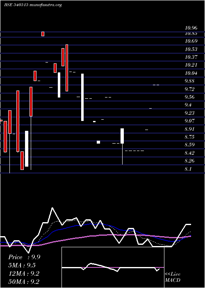Select the 8.59 price axis label
Viewport: 205px width, 288px height.
tap(189, 145)
